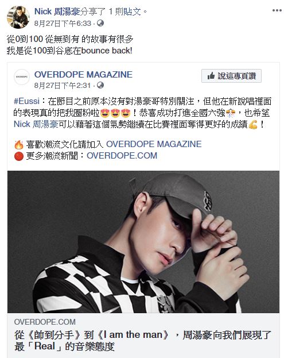Screen dimensions: 284x358
Task: Click the OVERDOPE.COM source label under photo
Action: [x=45, y=322]
